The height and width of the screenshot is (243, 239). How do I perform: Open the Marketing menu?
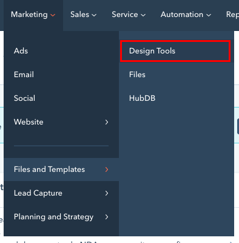33,15
